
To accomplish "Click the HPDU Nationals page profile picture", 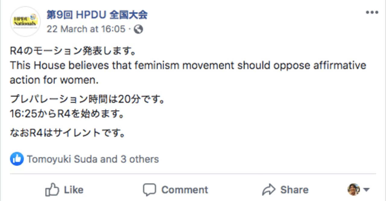I will [25, 21].
